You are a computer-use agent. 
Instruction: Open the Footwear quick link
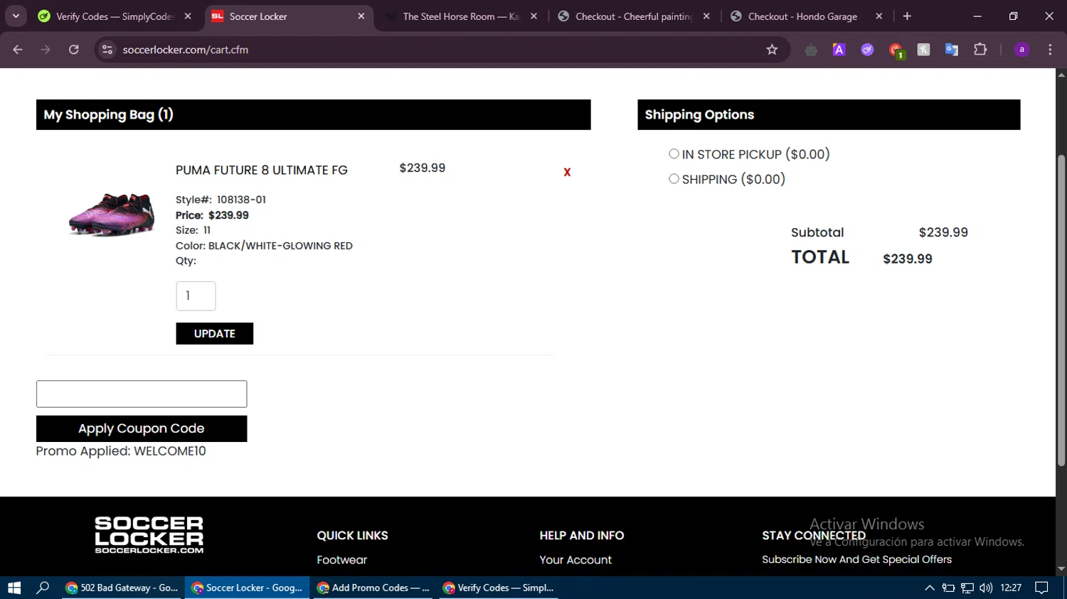click(341, 560)
